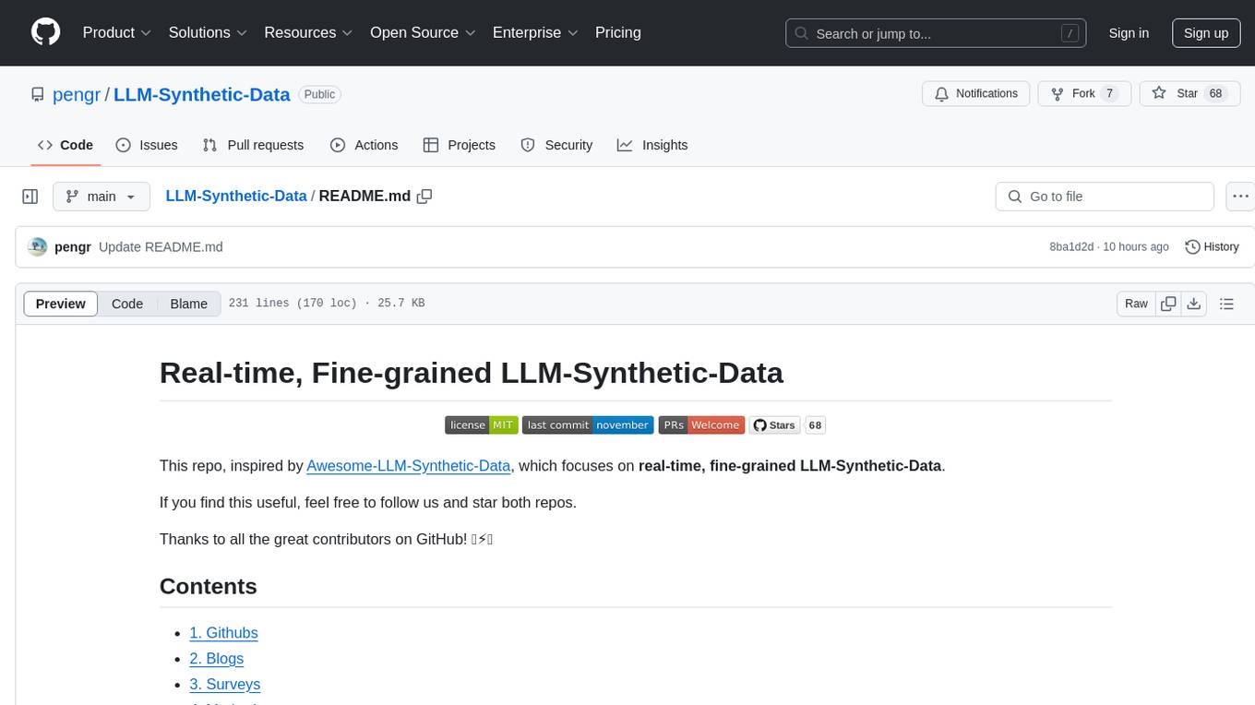Image resolution: width=1255 pixels, height=705 pixels.
Task: Switch to the Security tab
Action: [x=556, y=145]
